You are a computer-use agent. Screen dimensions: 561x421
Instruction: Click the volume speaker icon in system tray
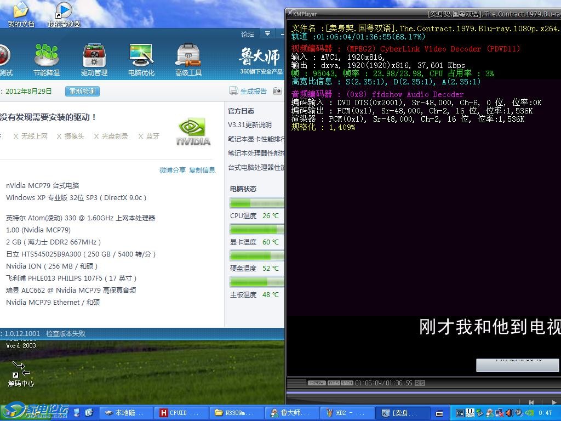point(510,413)
